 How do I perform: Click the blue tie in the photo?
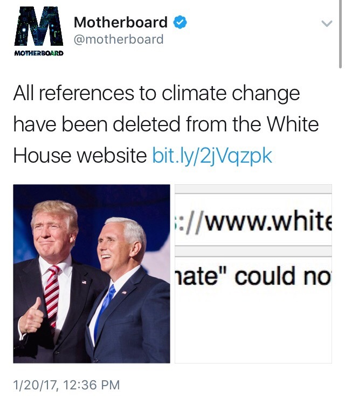pyautogui.click(x=104, y=312)
